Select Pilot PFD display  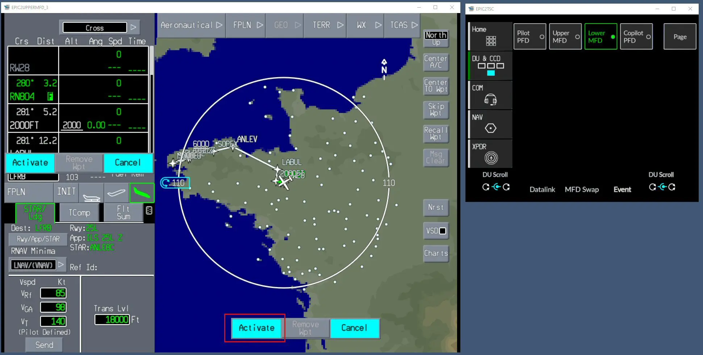pos(530,37)
